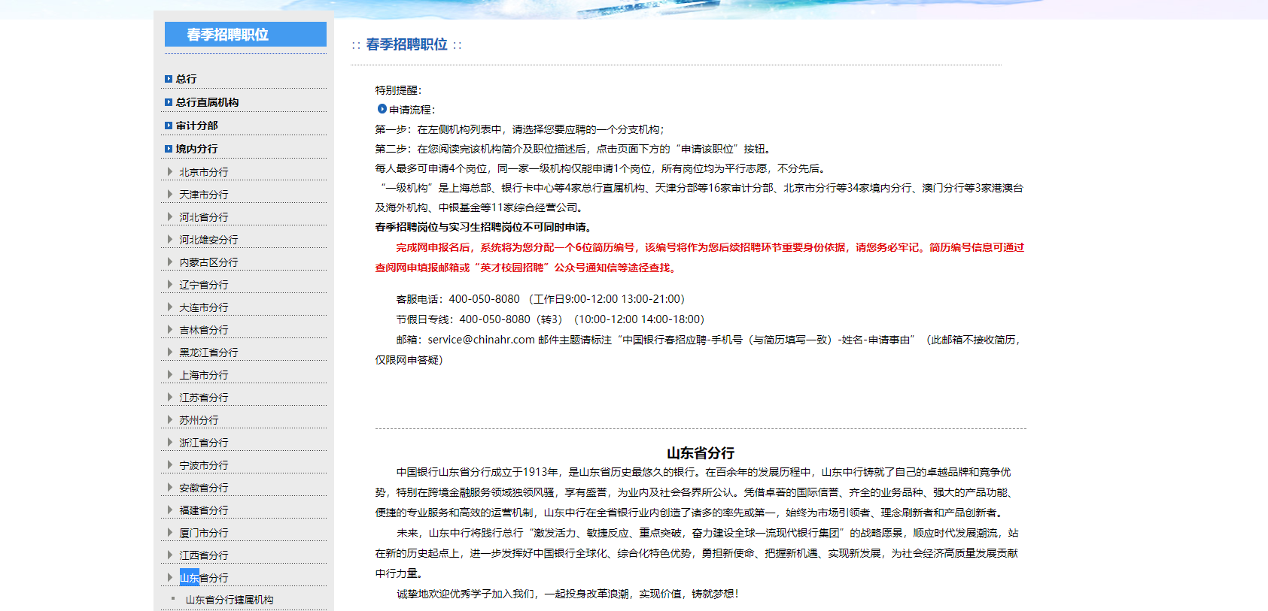Select 天津市分行 in the branch list
This screenshot has width=1268, height=611.
(x=204, y=195)
